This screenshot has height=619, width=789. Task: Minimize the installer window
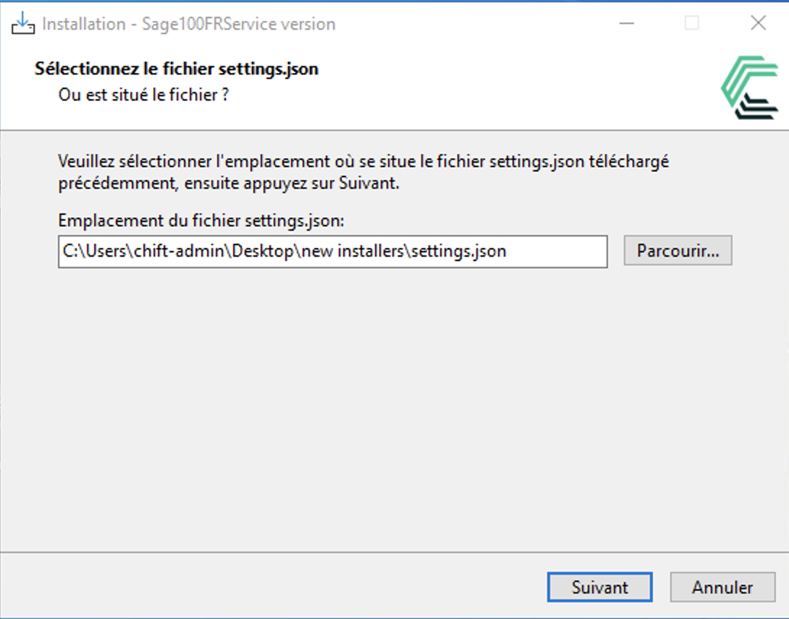626,23
